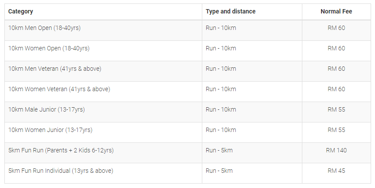The width and height of the screenshot is (375, 188).
Task: Click the Type and distance header
Action: 231,11
